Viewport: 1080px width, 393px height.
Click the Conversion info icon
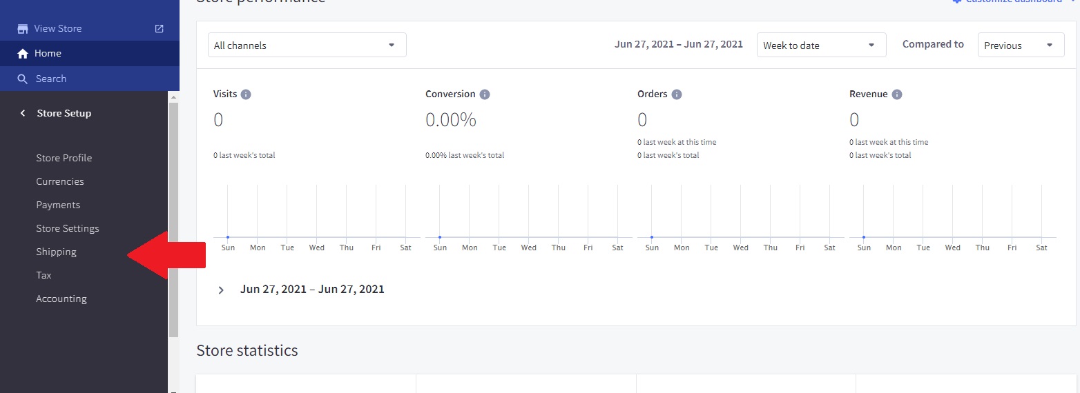[485, 94]
